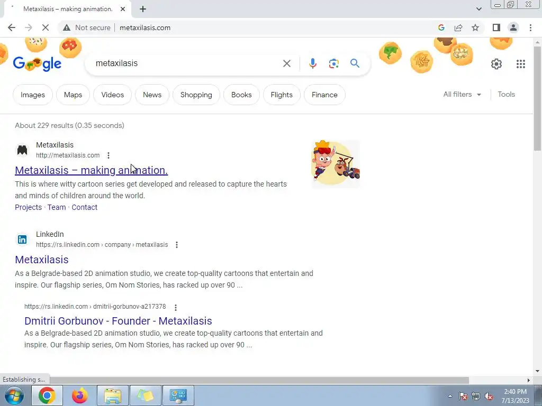Click the Metaxilasis site favicon
Viewport: 542px width, 406px height.
(22, 150)
